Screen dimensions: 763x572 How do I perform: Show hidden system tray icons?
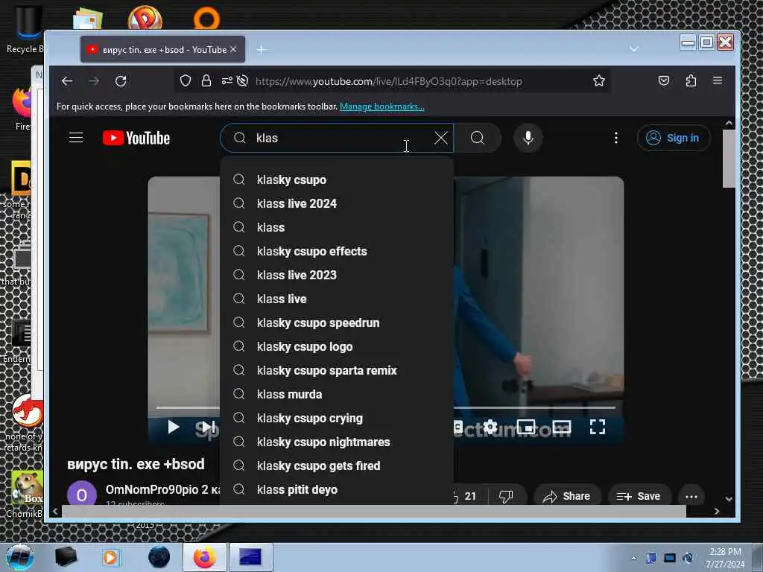[x=633, y=558]
